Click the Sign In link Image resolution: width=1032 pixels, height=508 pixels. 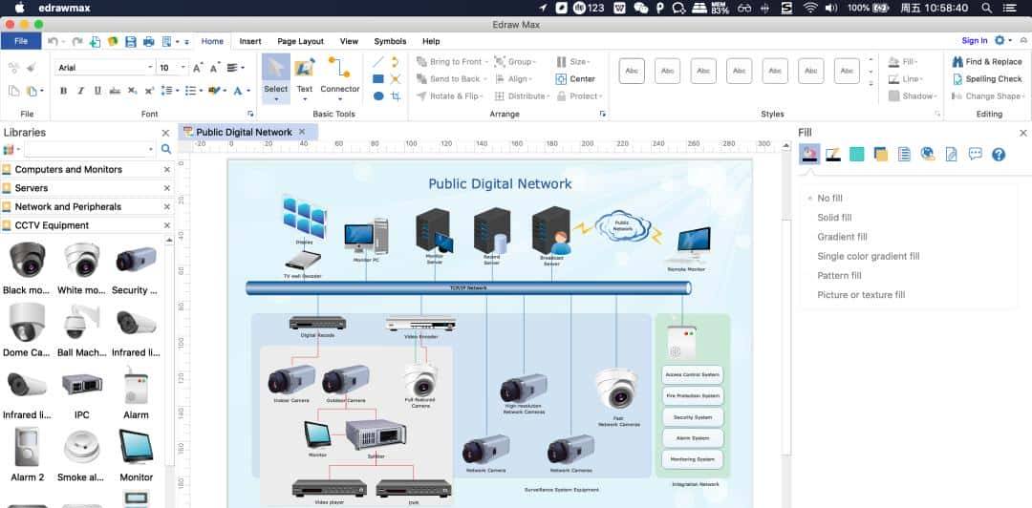click(974, 41)
